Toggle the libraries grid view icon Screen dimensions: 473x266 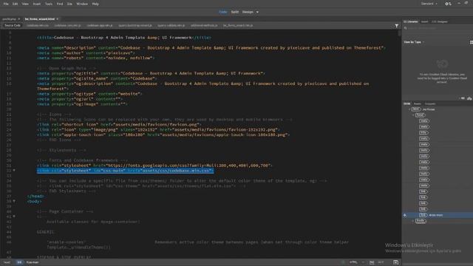click(471, 42)
